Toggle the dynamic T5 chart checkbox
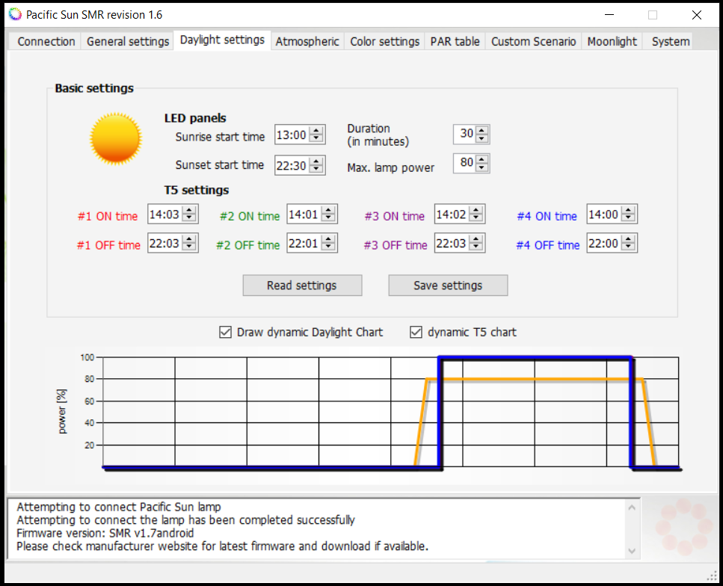Image resolution: width=723 pixels, height=586 pixels. [416, 332]
